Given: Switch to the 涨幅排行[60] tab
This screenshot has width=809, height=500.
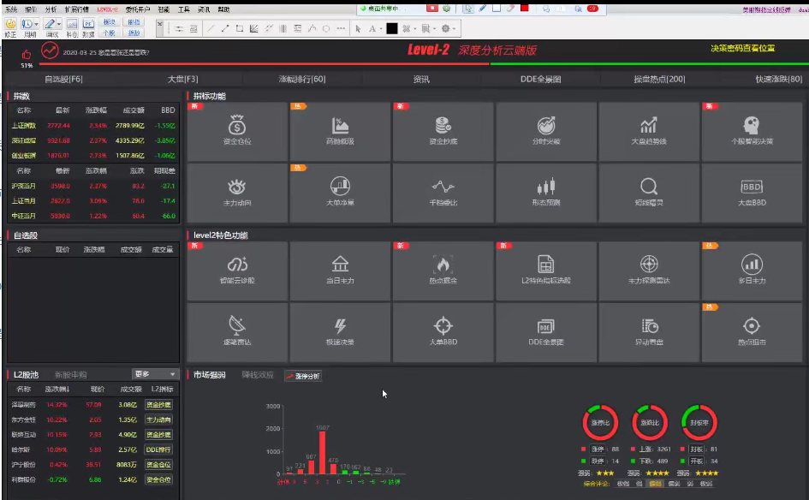Looking at the screenshot, I should [302, 79].
